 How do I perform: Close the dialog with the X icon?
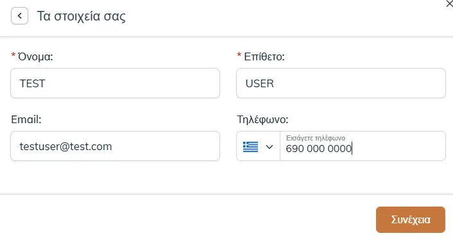click(x=450, y=4)
